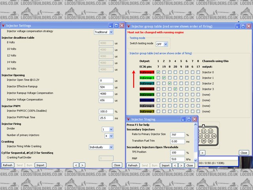Click Import button in Injector Staging

166,165
